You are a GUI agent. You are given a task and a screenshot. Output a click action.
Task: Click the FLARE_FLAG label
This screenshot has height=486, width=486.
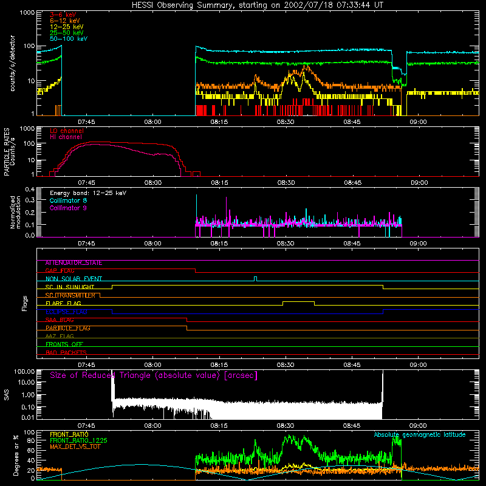(x=63, y=303)
